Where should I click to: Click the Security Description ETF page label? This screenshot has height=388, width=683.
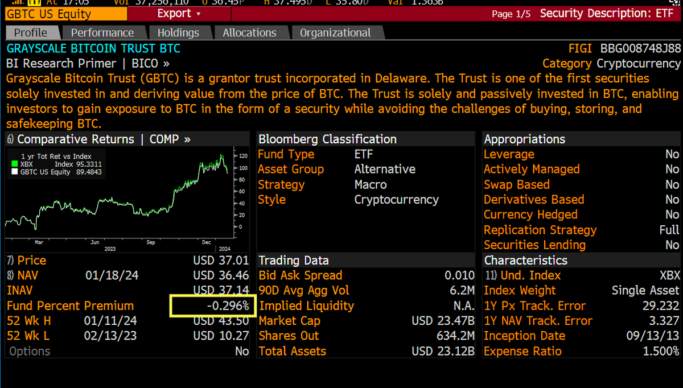pos(607,13)
